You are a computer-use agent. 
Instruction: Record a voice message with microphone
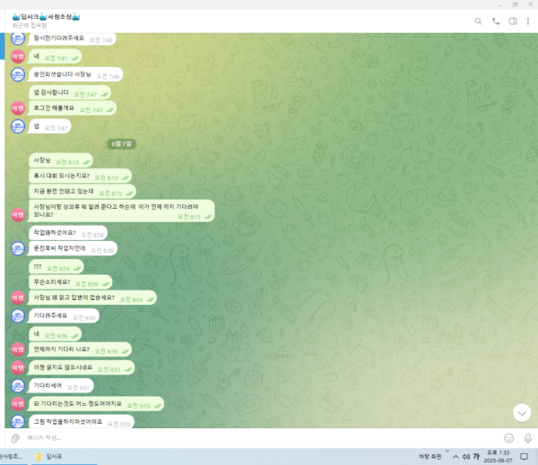point(528,438)
